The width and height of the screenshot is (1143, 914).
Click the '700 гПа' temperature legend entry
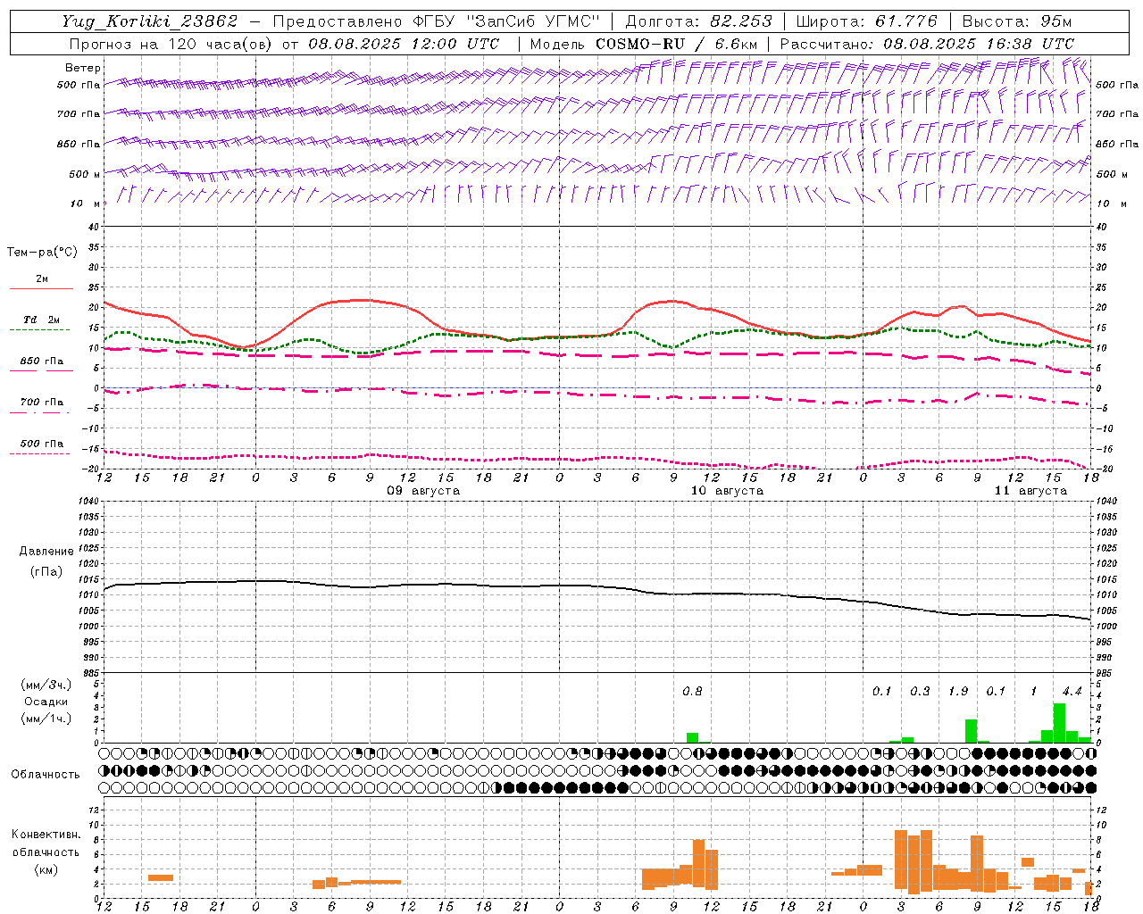tap(41, 403)
